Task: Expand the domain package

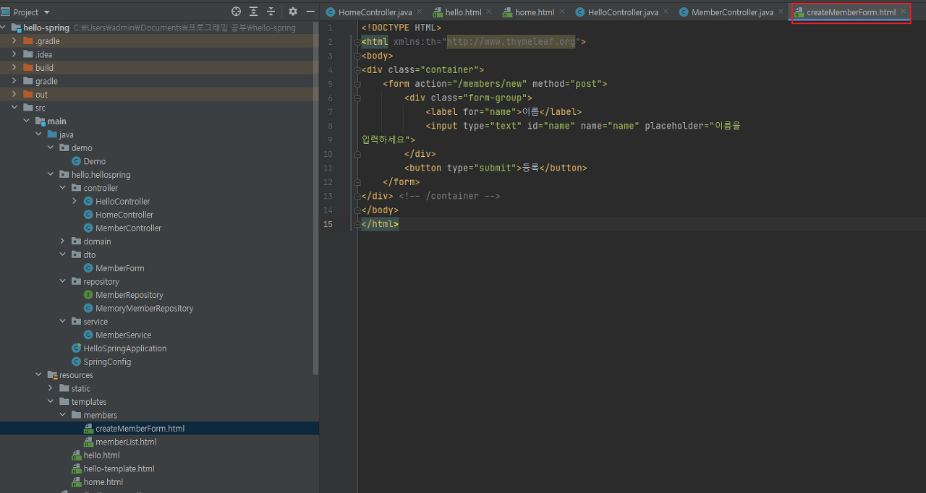Action: 63,241
